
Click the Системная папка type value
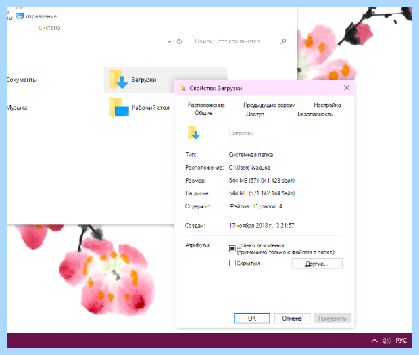pyautogui.click(x=251, y=155)
